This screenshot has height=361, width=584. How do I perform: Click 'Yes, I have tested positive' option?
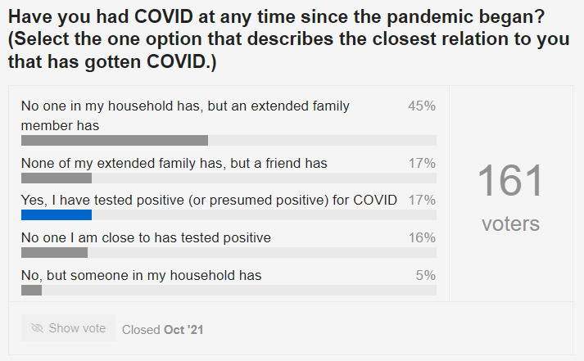point(209,201)
